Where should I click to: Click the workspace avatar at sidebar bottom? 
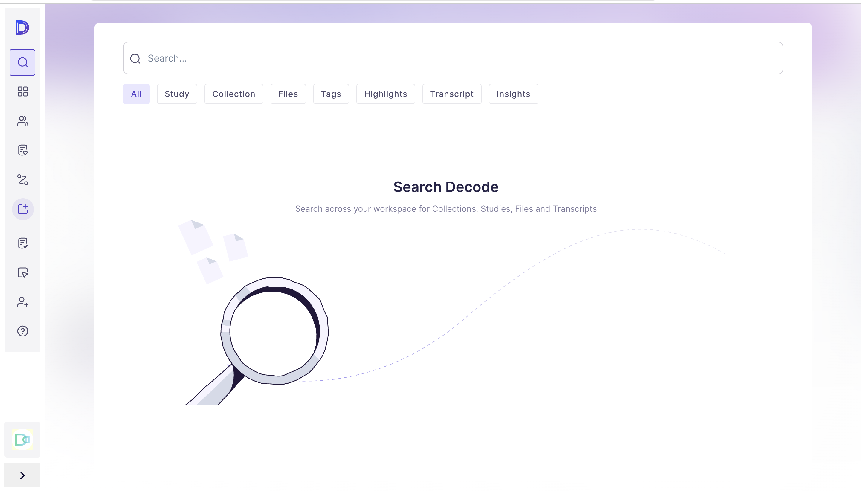coord(23,439)
